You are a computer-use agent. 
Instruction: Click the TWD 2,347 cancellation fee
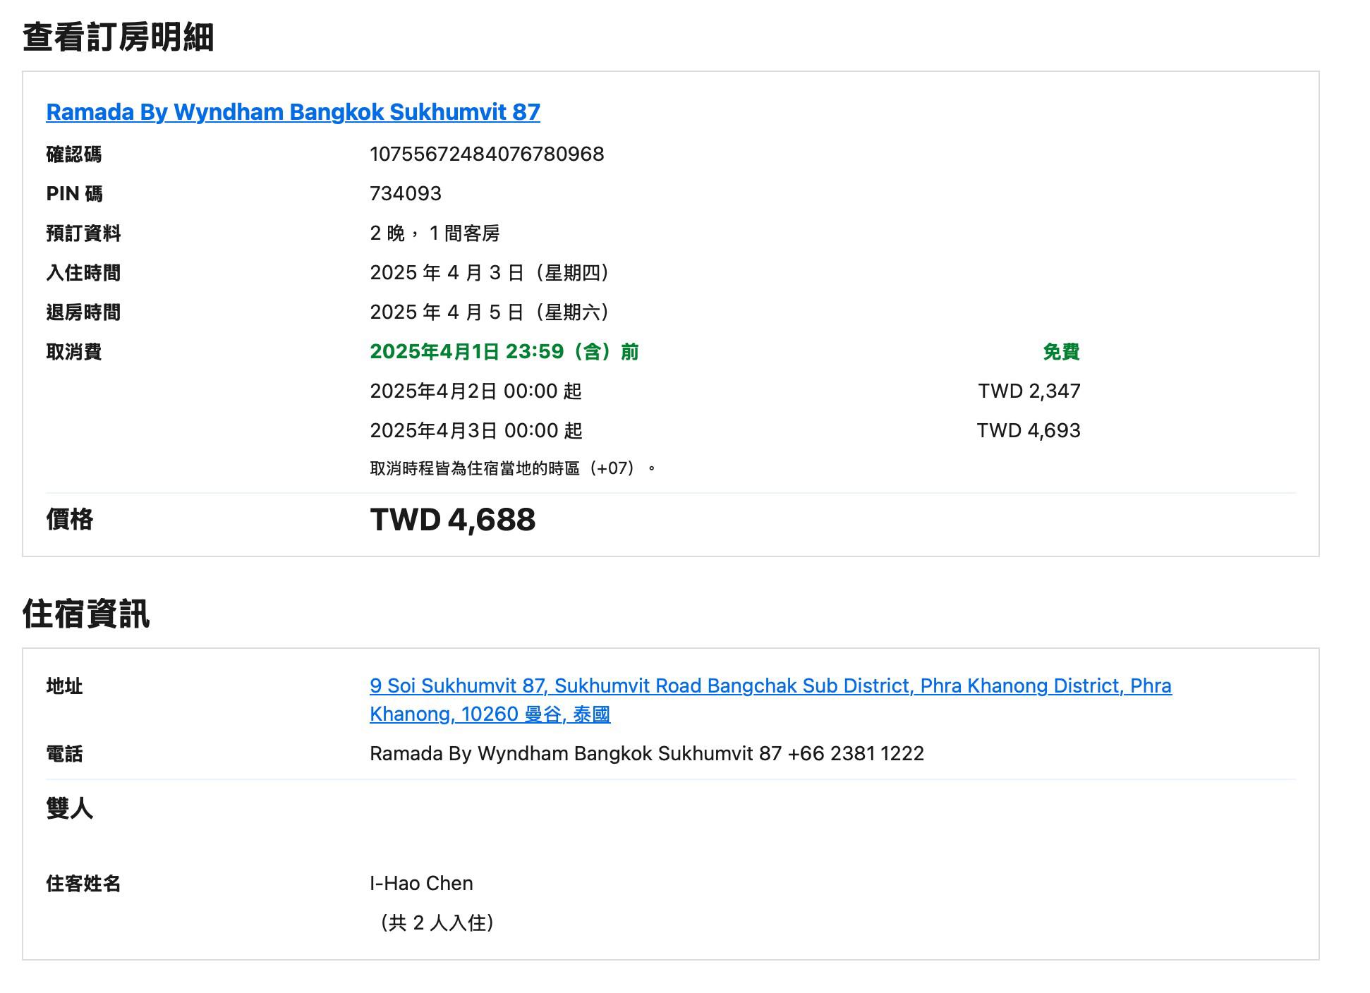1029,391
